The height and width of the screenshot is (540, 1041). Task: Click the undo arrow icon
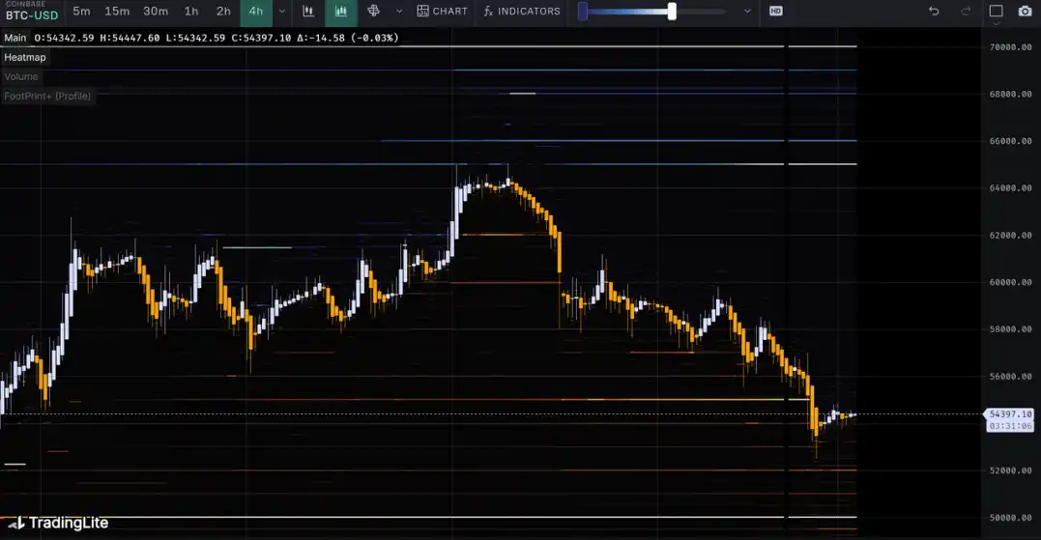(933, 12)
